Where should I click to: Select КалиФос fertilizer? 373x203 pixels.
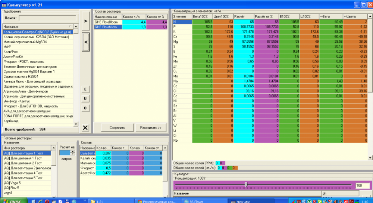point(38,52)
